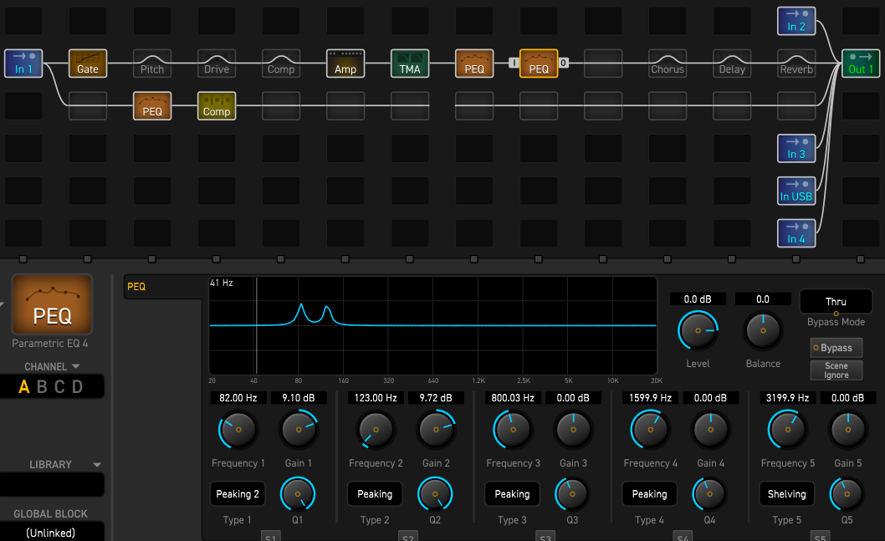The height and width of the screenshot is (541, 885).
Task: Toggle Scene Ignore
Action: [836, 370]
